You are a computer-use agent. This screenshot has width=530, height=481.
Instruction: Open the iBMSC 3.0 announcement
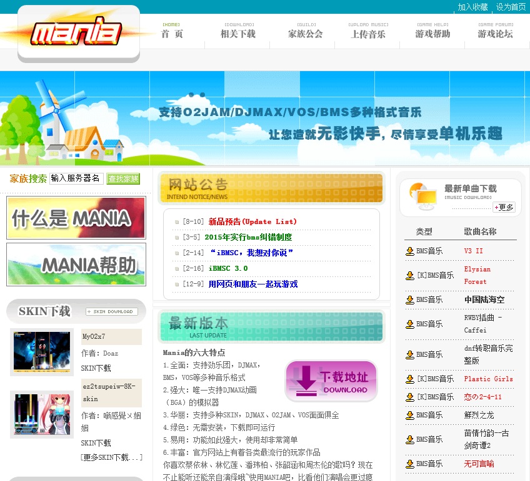(228, 268)
